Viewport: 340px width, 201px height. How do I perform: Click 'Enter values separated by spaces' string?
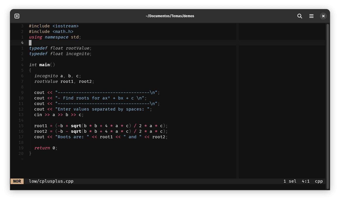point(102,109)
